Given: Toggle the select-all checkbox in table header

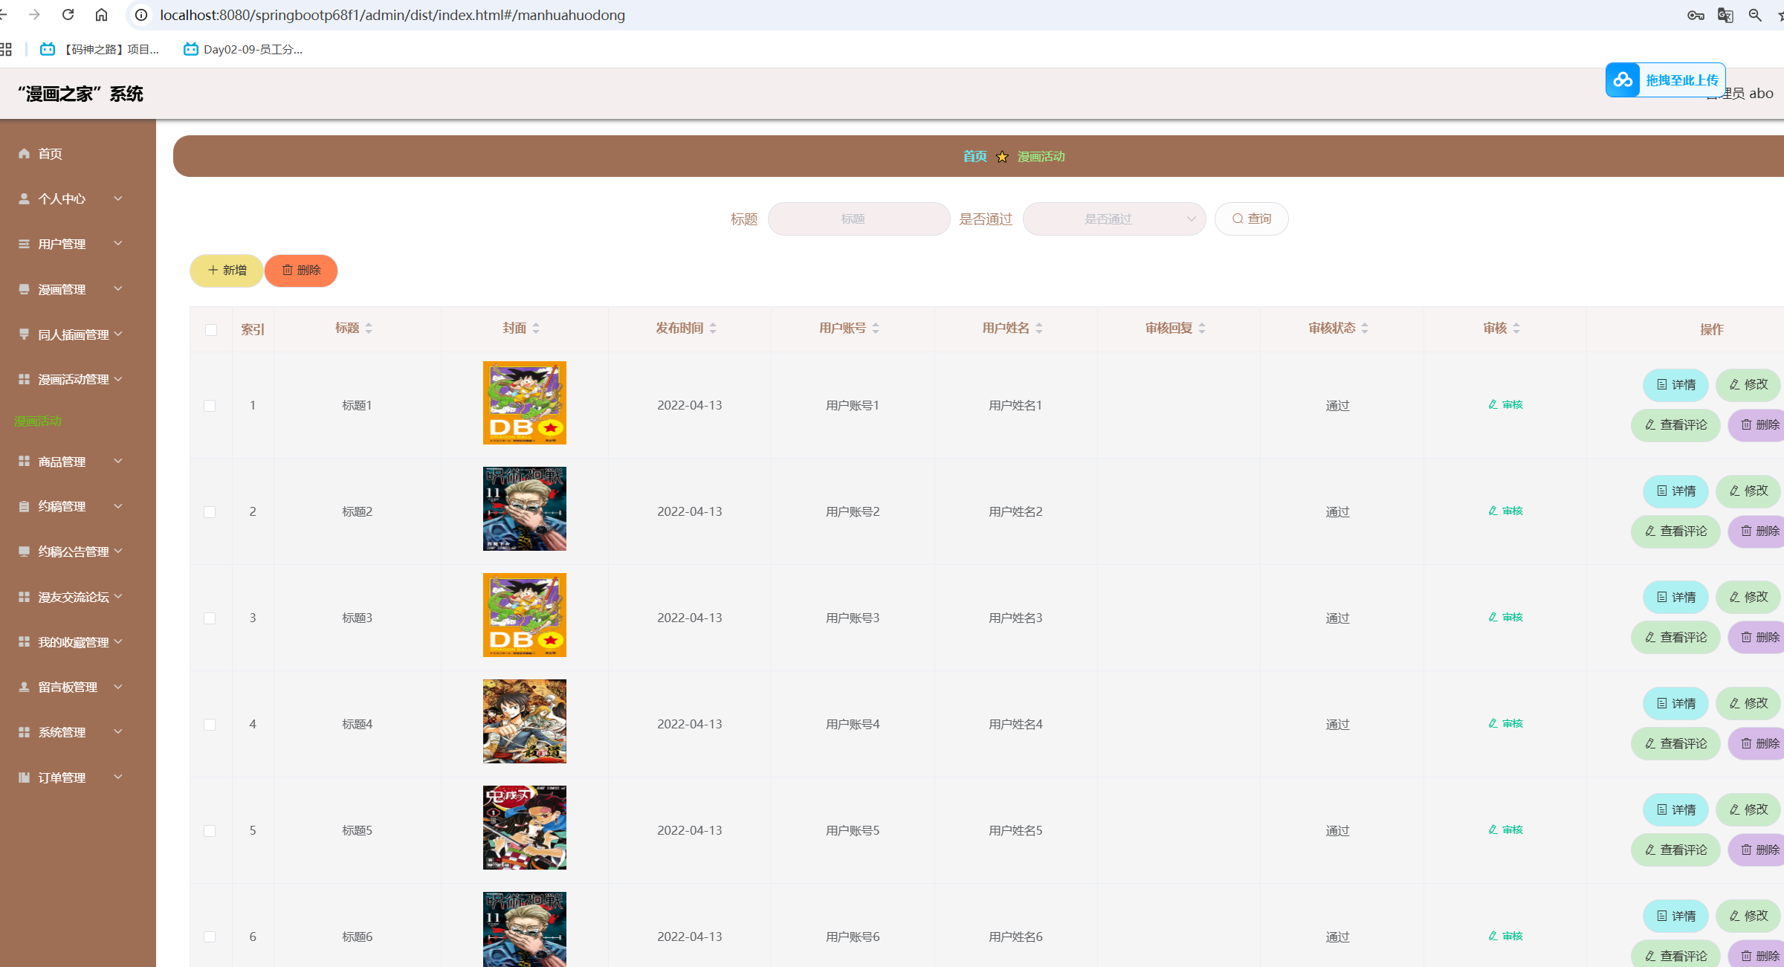Looking at the screenshot, I should pyautogui.click(x=211, y=329).
